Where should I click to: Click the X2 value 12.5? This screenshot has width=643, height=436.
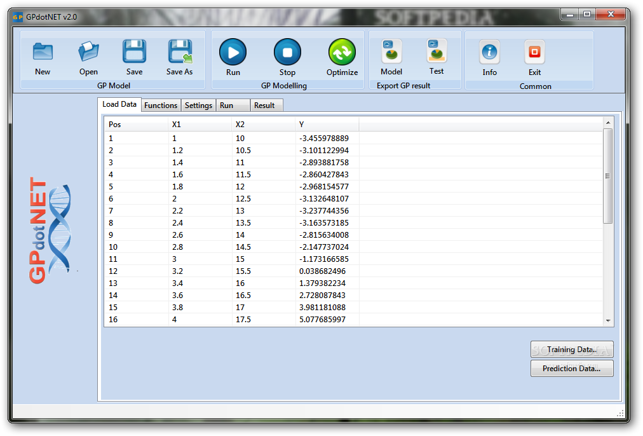click(x=243, y=198)
